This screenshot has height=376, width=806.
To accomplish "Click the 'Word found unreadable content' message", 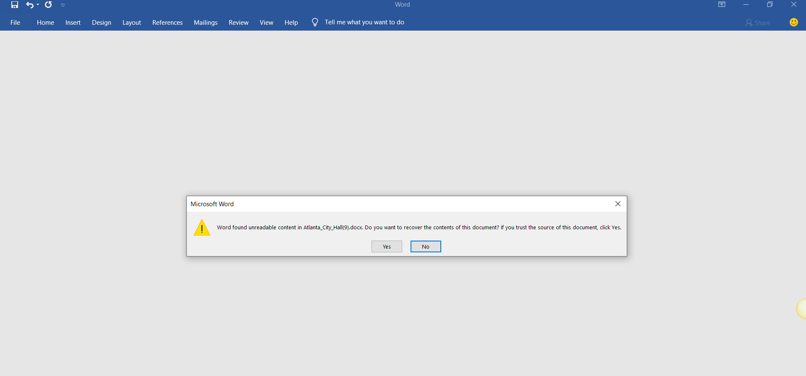I will [419, 228].
